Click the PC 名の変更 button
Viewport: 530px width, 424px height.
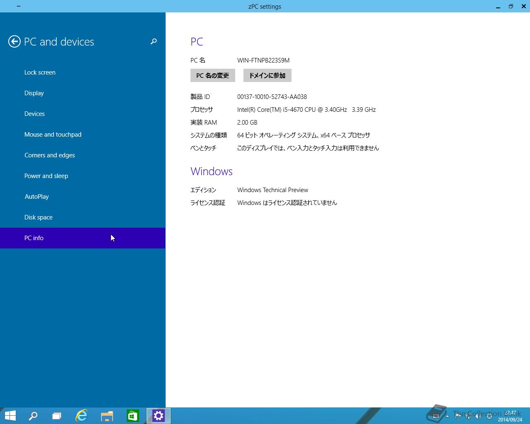[213, 75]
